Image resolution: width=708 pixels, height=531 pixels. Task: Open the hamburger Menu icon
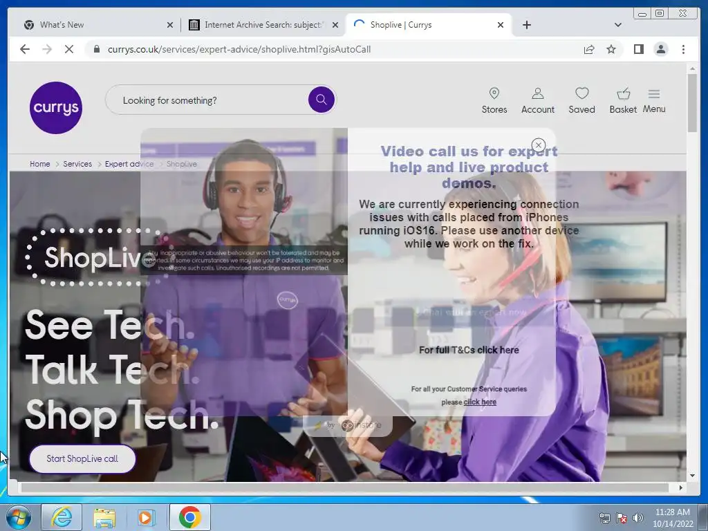[654, 101]
